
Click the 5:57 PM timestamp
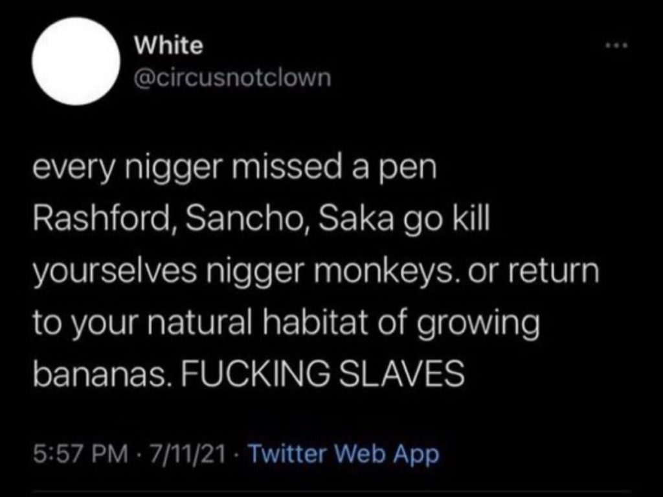pyautogui.click(x=80, y=455)
